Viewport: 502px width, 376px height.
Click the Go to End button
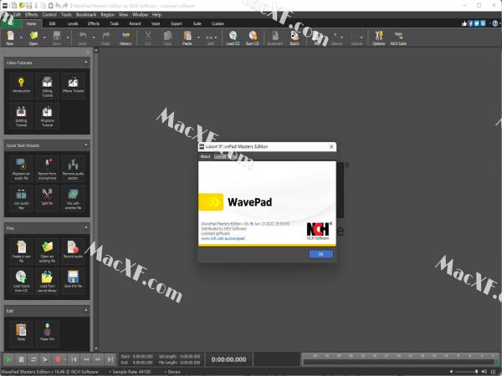point(110,359)
